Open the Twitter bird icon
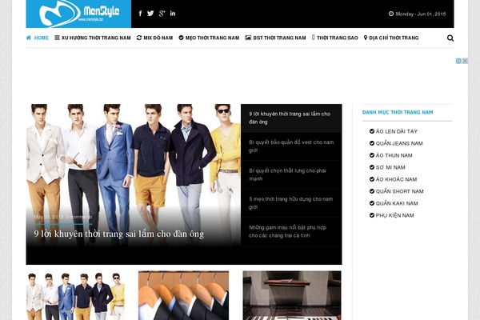Viewport: 480px width, 320px height. 150,13
